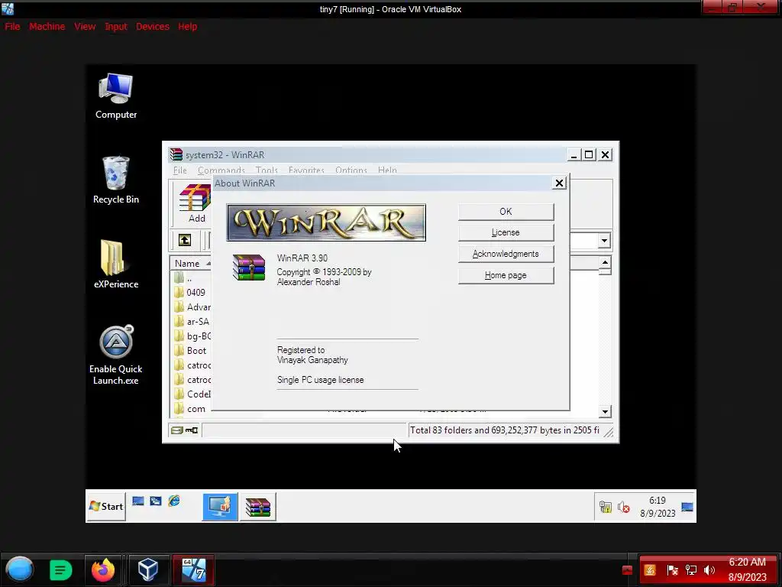The height and width of the screenshot is (587, 782).
Task: Open VirtualBox Manager on host taskbar
Action: (x=148, y=570)
